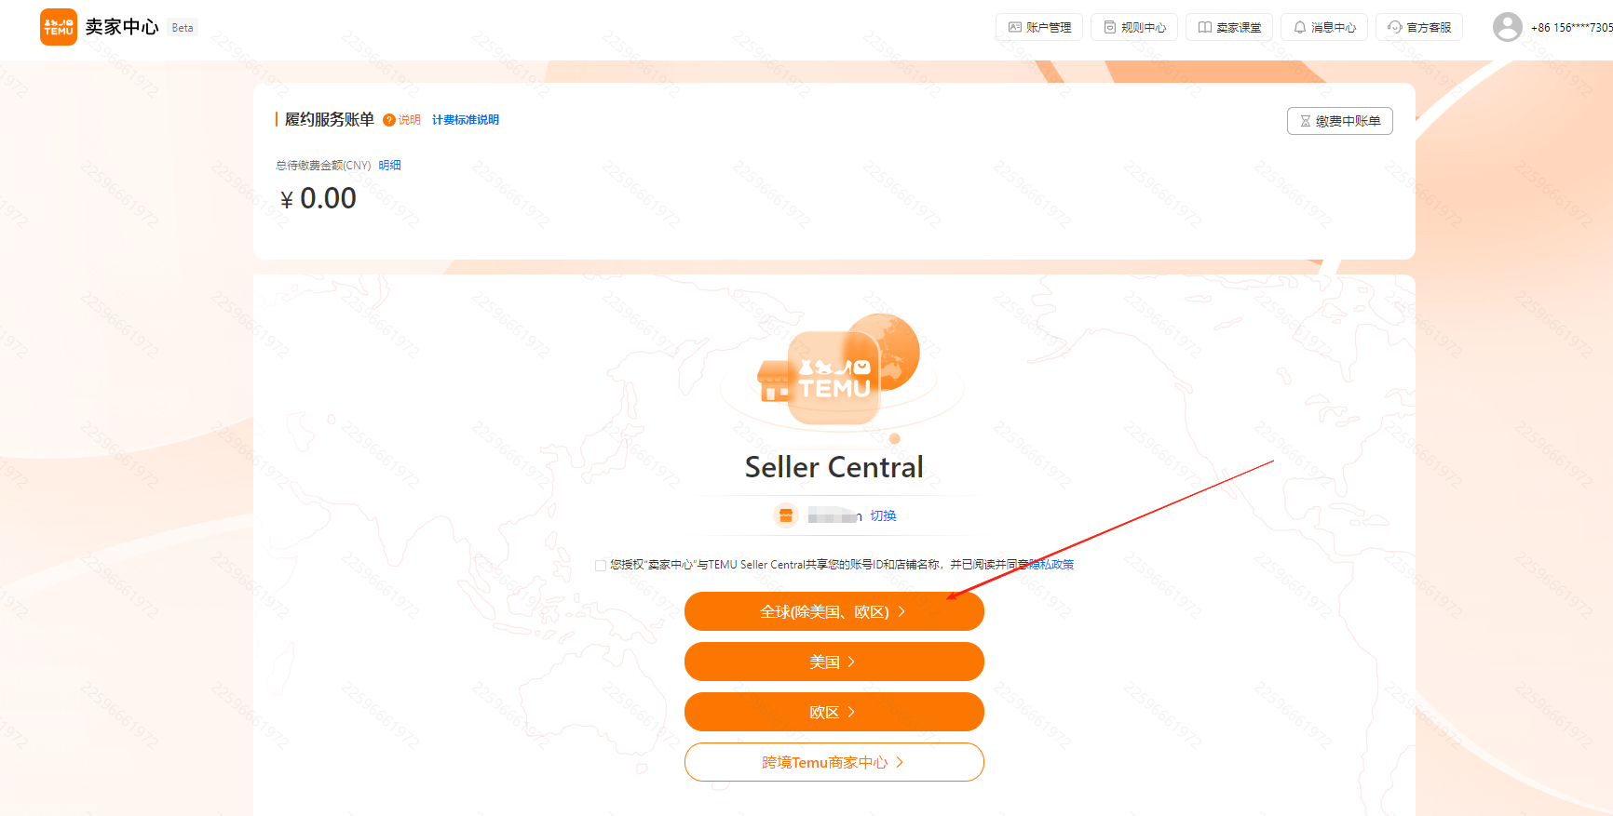1613x816 pixels.
Task: Open the 隐私政策 privacy policy link
Action: [1051, 564]
